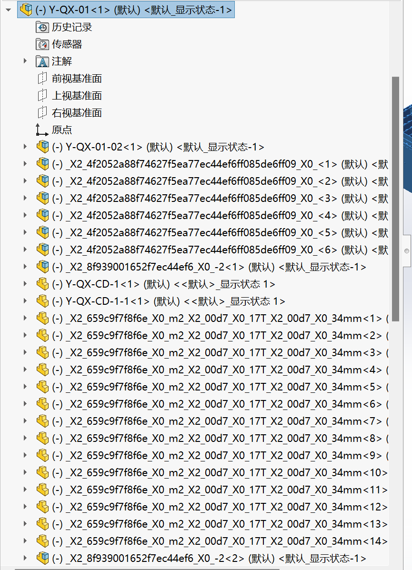Screen dimensions: 412x570
Task: Expand the 34mm<14> component node
Action: tap(26, 541)
